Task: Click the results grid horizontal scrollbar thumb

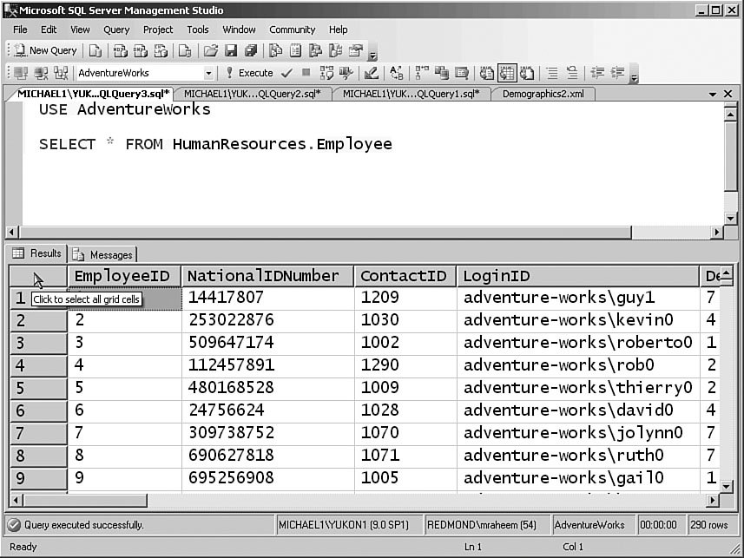Action: point(85,500)
